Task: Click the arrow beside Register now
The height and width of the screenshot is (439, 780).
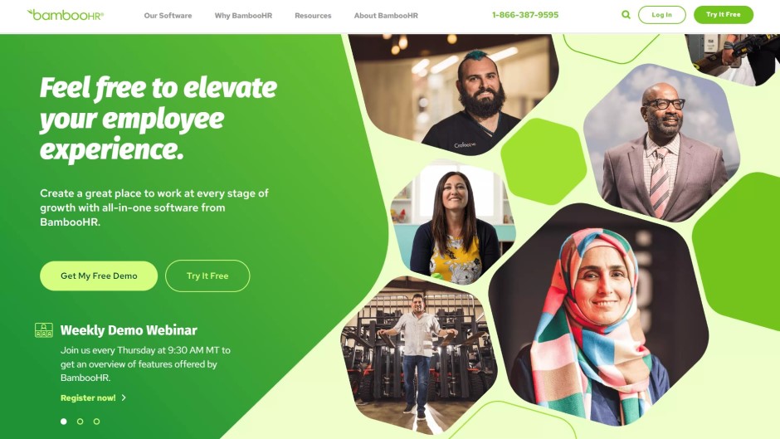Action: point(124,398)
